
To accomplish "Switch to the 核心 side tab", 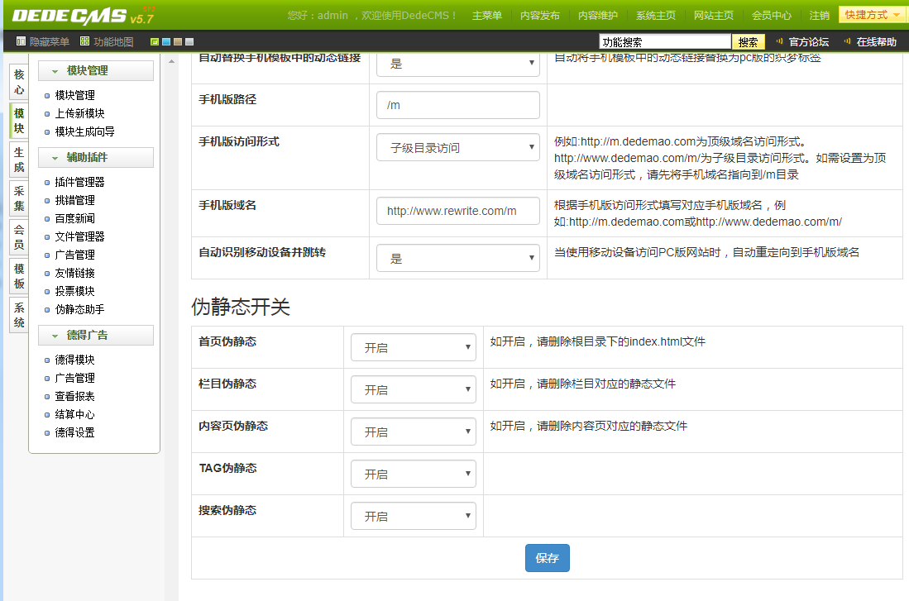I will (19, 82).
